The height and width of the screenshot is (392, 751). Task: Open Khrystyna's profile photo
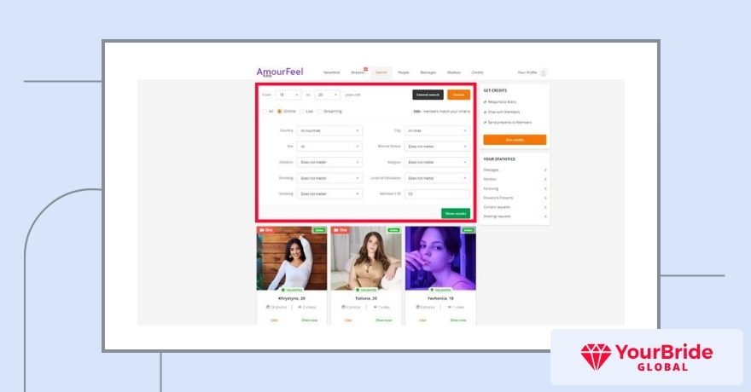coord(292,258)
